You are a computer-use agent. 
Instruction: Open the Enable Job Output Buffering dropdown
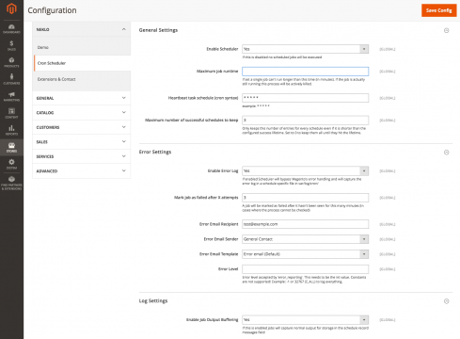(305, 319)
